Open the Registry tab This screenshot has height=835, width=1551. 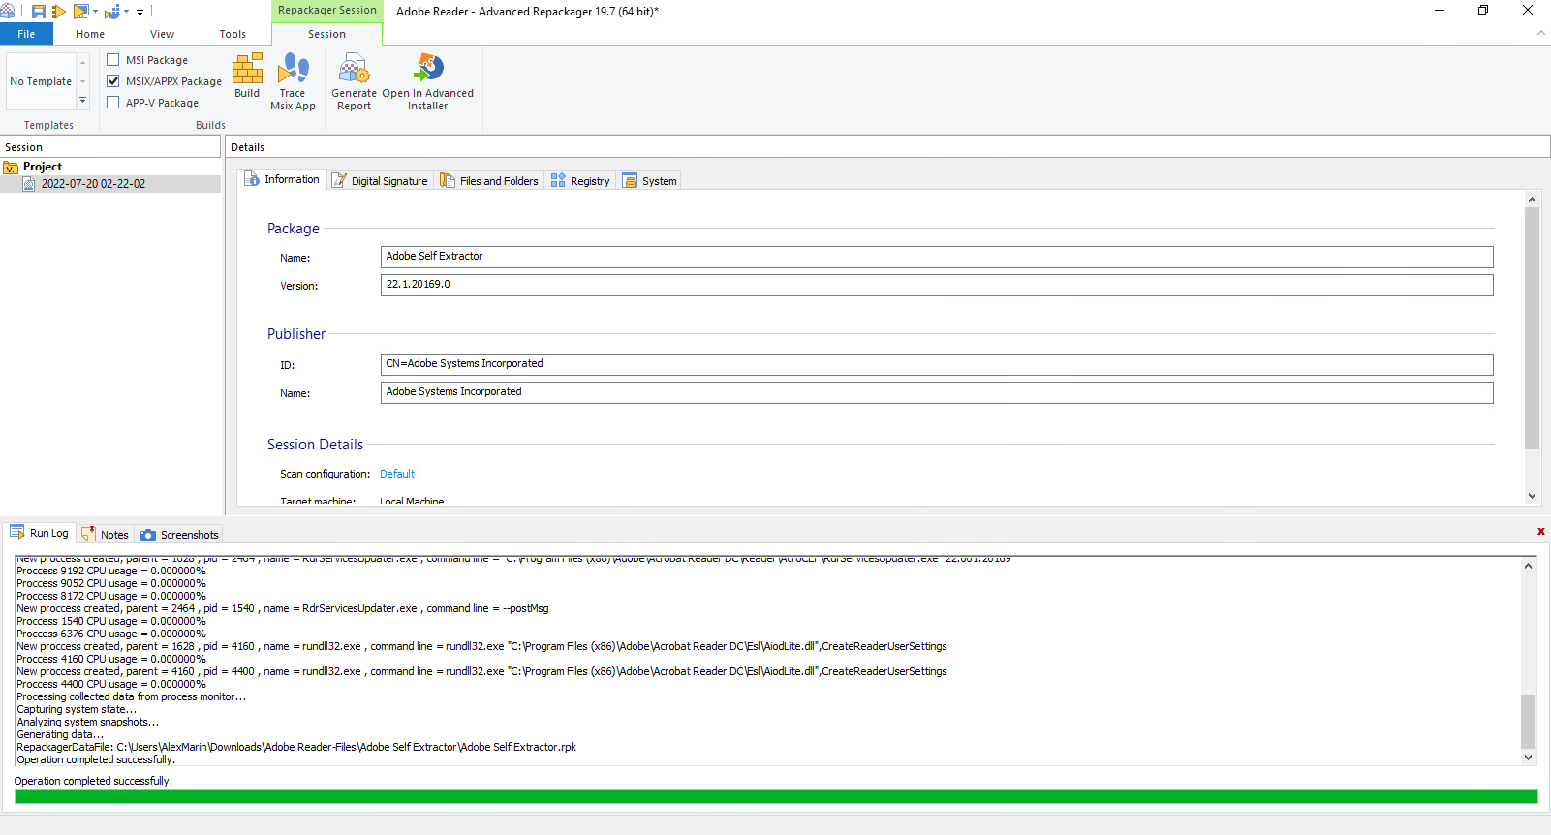pos(580,181)
